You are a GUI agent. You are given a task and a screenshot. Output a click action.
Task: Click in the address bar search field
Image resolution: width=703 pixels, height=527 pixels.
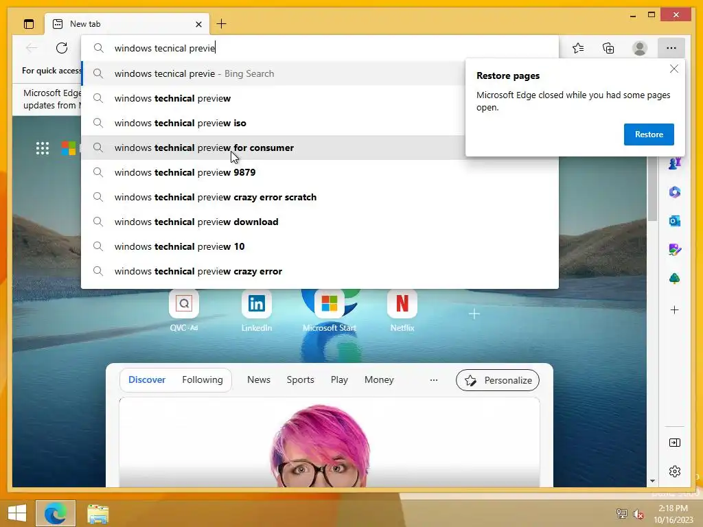(320, 48)
